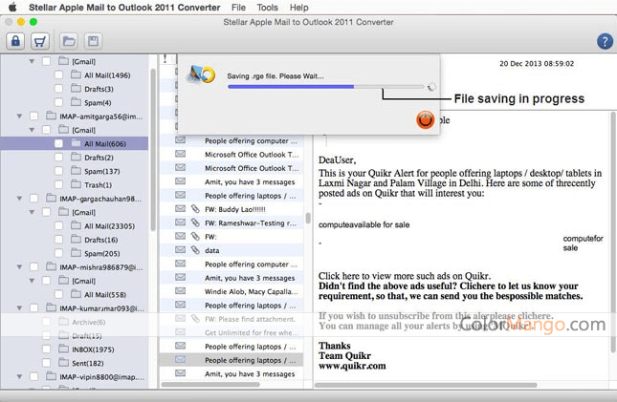Open the message 'Amit, you have 3 messages' below Outlook rows
This screenshot has height=402, width=617.
(232, 181)
